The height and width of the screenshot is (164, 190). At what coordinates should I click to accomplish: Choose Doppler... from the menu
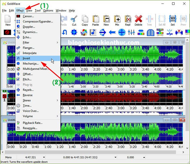[38, 27]
